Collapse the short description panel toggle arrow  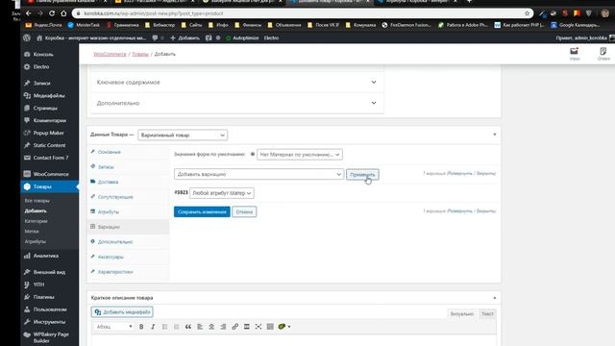[495, 298]
